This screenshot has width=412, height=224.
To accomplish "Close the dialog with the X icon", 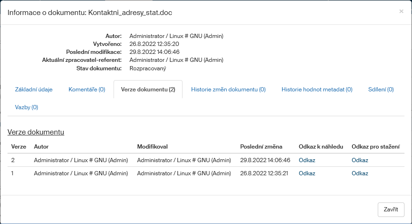I will (x=401, y=11).
